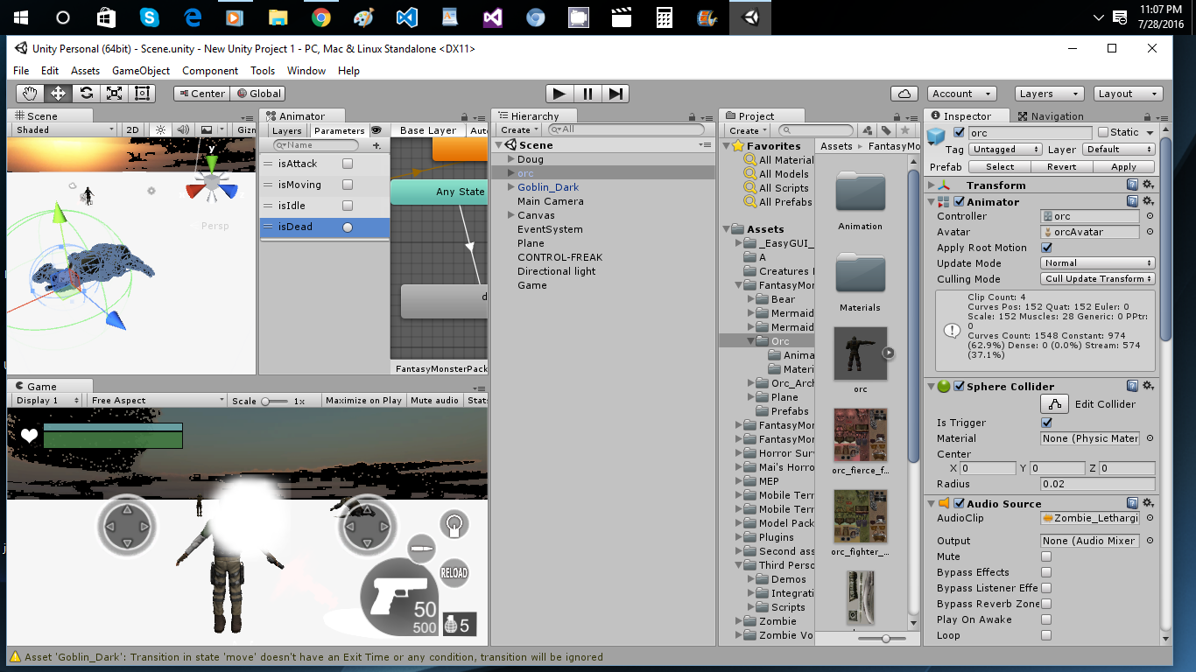The height and width of the screenshot is (672, 1196).
Task: Click the Step frame button
Action: (x=616, y=94)
